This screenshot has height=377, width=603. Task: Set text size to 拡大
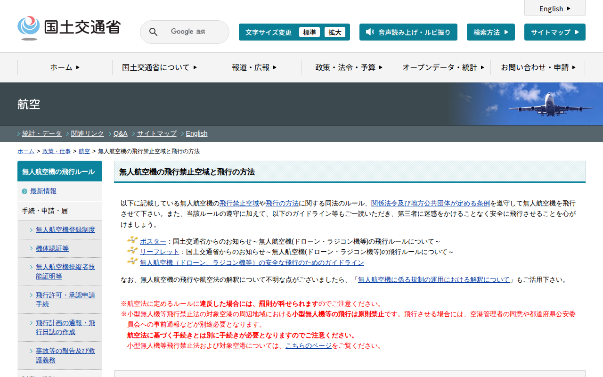click(x=335, y=32)
